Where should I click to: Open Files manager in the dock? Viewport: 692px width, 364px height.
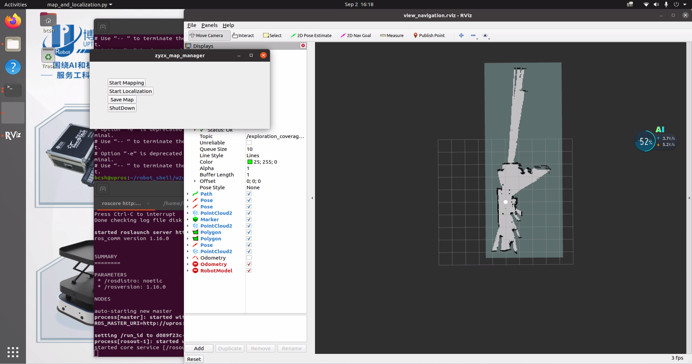pyautogui.click(x=13, y=44)
